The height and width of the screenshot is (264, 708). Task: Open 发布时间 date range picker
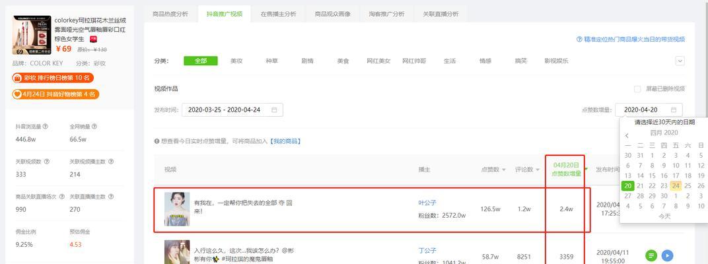click(232, 110)
